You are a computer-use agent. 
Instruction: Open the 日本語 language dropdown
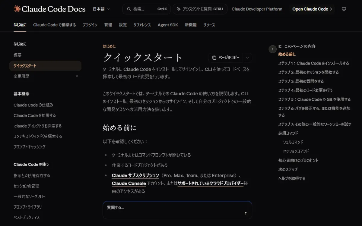coord(101,9)
